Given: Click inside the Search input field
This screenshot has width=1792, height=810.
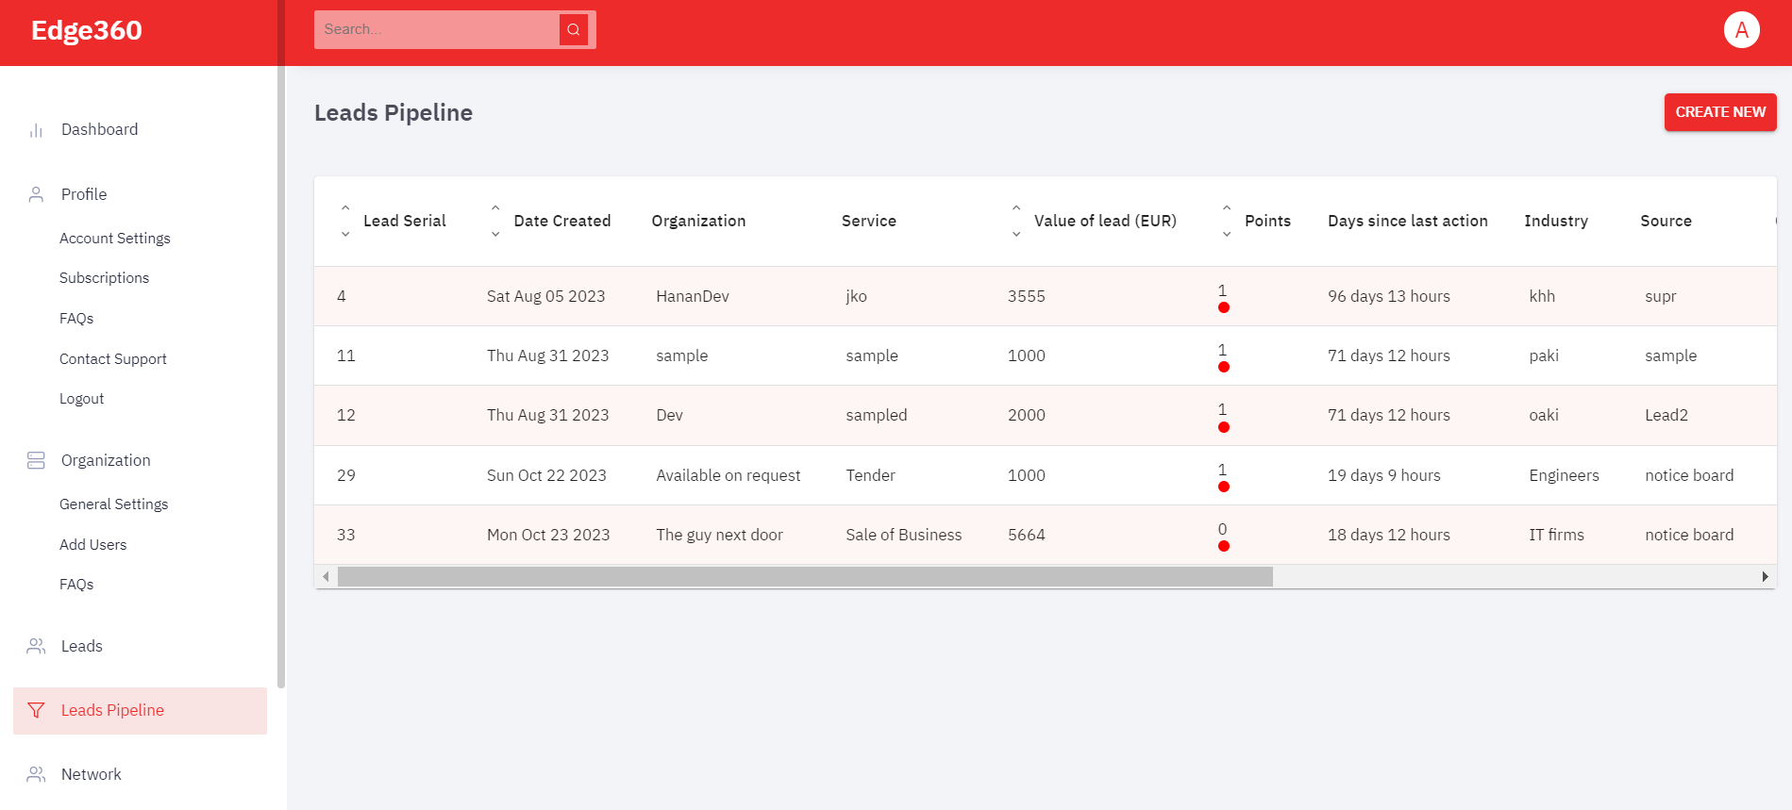Looking at the screenshot, I should pos(436,29).
